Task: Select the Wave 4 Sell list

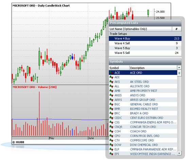Action: tap(145, 43)
